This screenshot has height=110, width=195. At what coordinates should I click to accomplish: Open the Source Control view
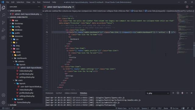pos(3,23)
